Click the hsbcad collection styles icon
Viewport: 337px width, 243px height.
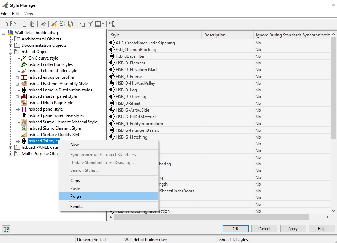click(24, 64)
